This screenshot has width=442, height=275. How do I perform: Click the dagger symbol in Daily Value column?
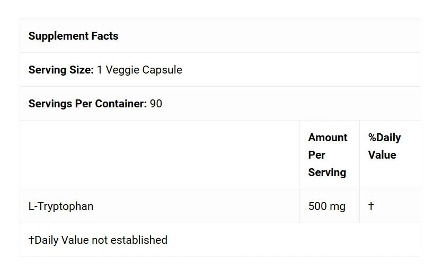coord(371,206)
